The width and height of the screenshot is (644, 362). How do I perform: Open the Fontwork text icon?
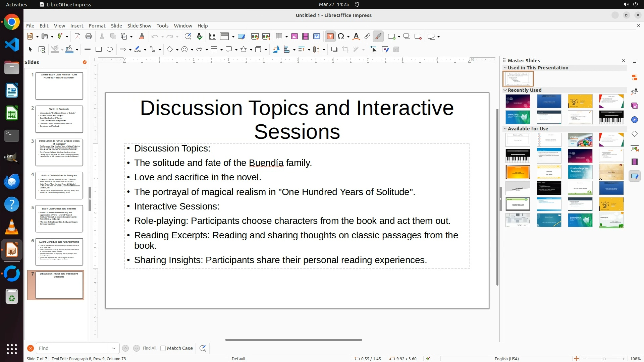pyautogui.click(x=356, y=37)
